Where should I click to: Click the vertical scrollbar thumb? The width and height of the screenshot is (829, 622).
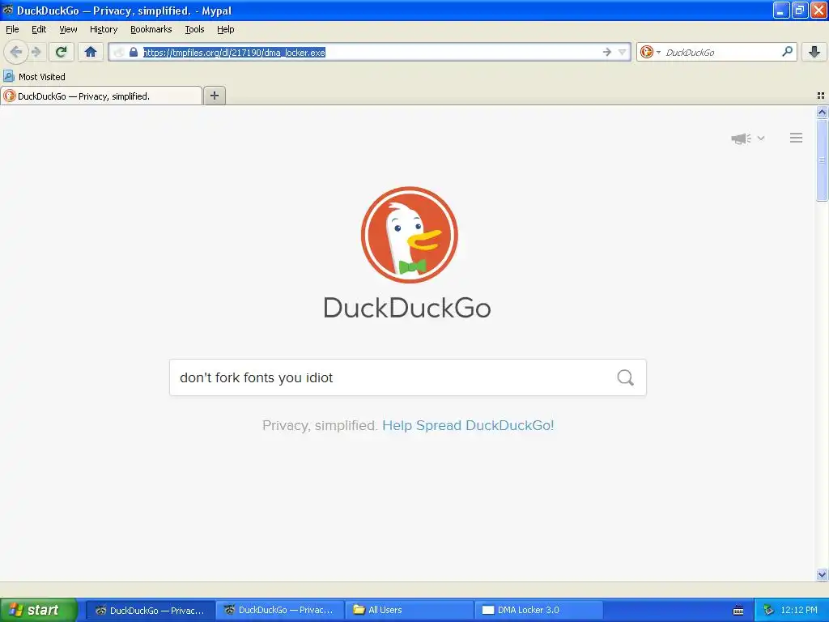coord(822,160)
